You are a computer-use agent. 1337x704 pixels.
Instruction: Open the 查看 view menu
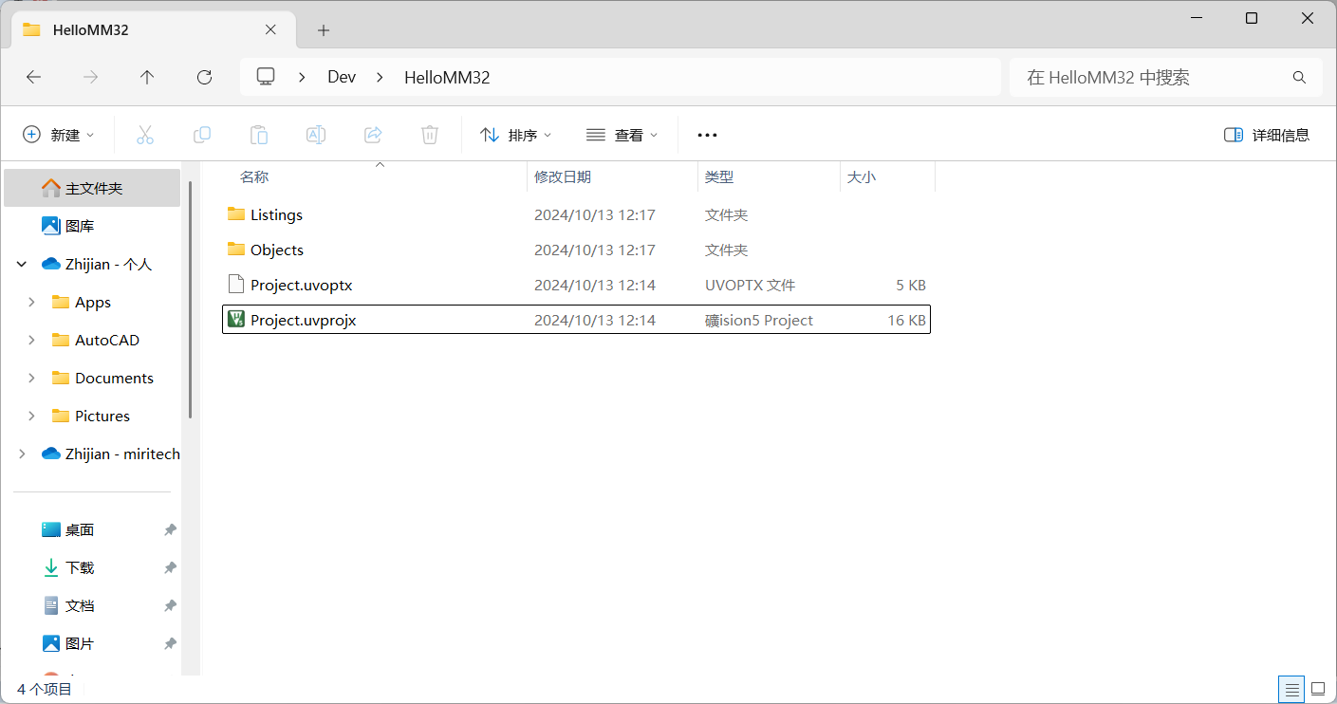(x=622, y=135)
